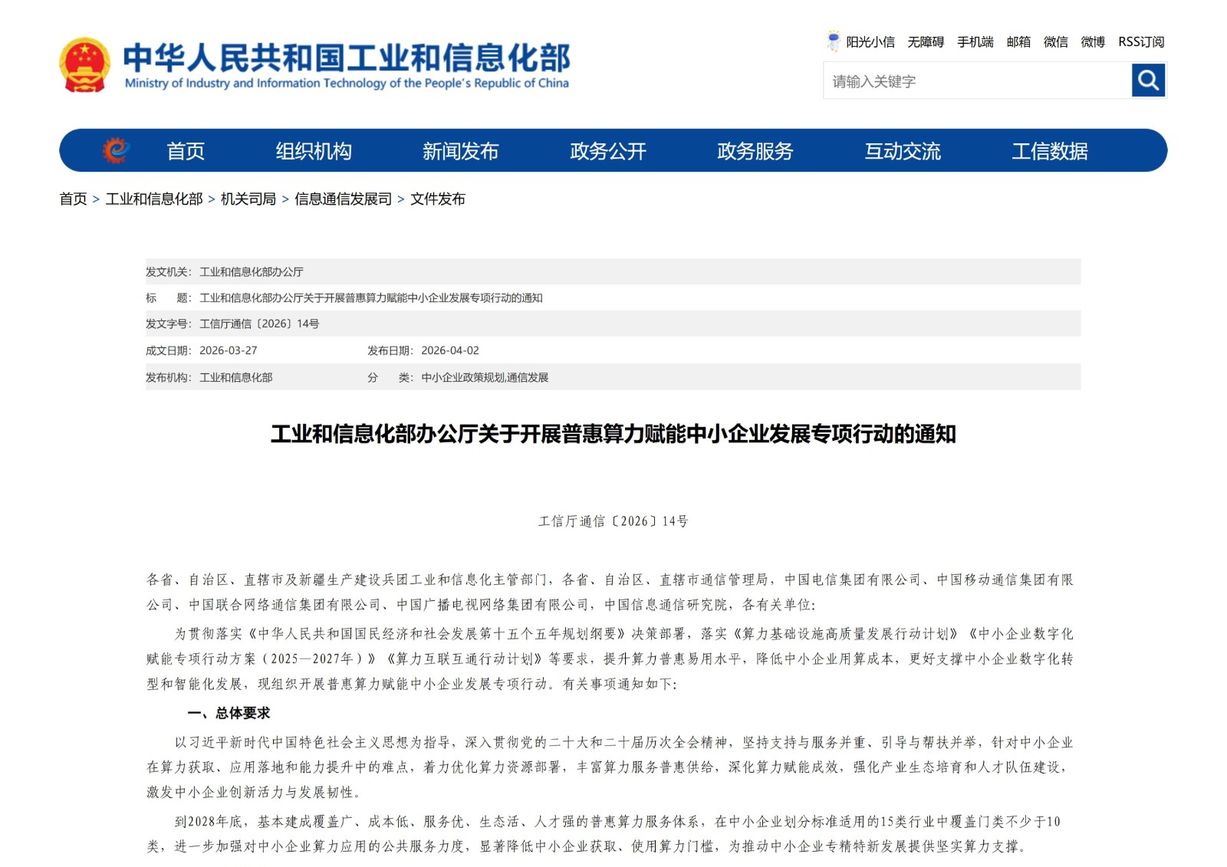
Task: Open the 手机端 mobile version link
Action: pos(975,42)
